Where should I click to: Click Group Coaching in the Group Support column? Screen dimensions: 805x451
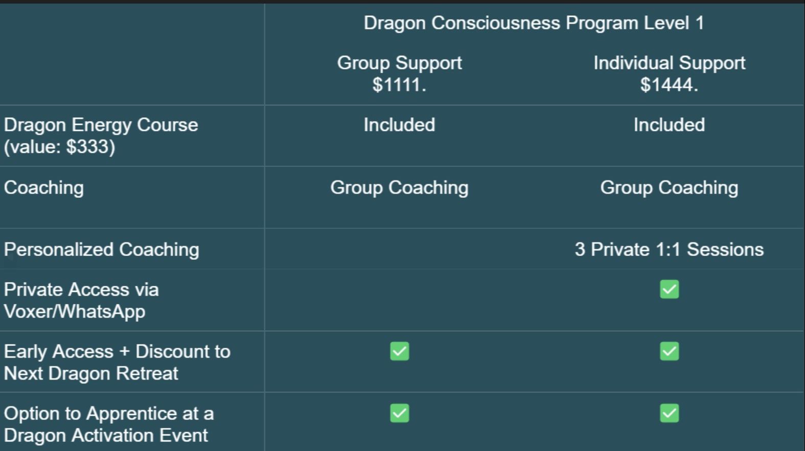pyautogui.click(x=399, y=188)
